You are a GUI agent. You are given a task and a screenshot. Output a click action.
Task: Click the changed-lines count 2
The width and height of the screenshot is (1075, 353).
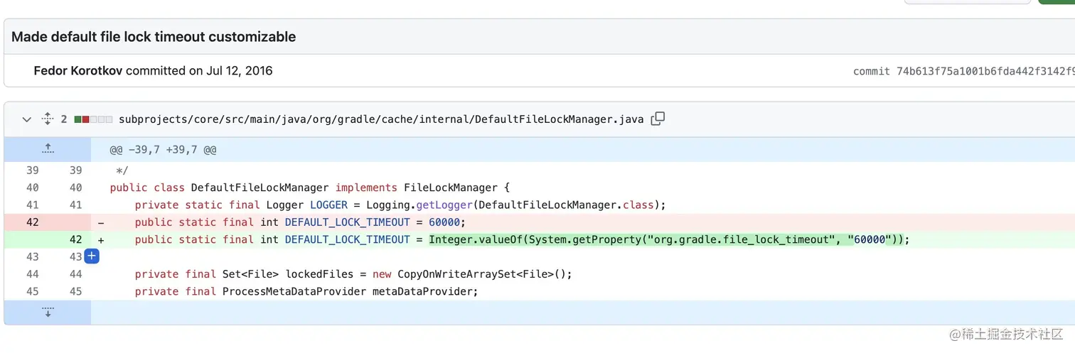[x=64, y=119]
